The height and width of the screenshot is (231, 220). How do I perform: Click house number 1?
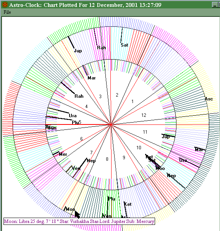point(133,101)
